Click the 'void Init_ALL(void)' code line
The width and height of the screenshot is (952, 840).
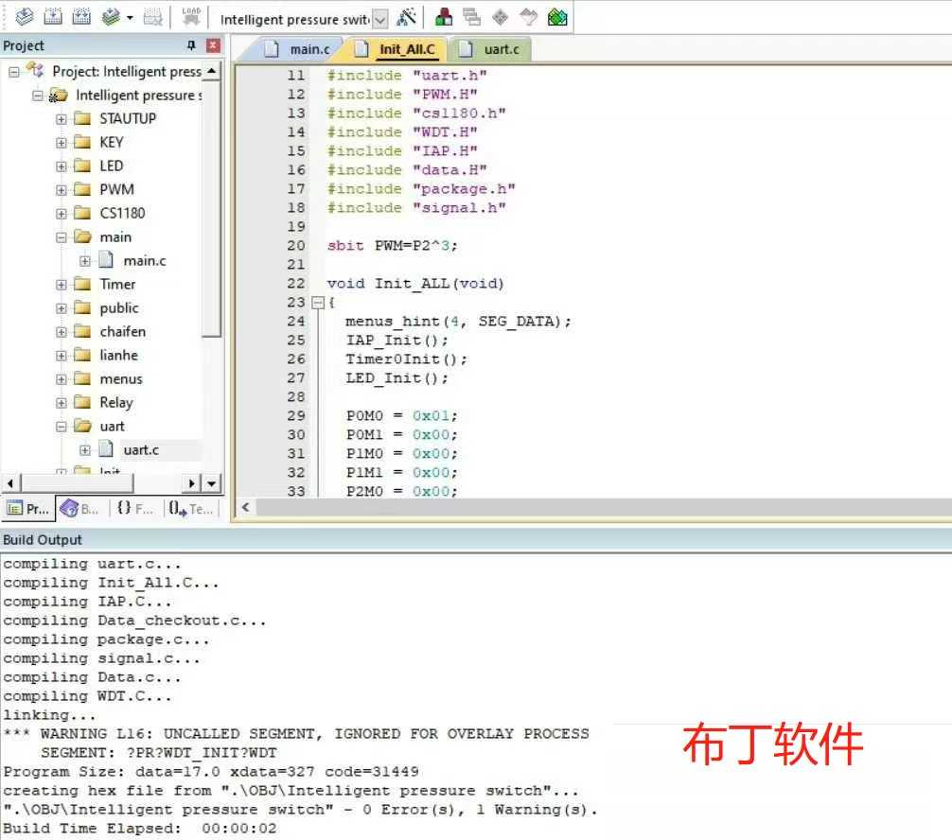point(415,284)
